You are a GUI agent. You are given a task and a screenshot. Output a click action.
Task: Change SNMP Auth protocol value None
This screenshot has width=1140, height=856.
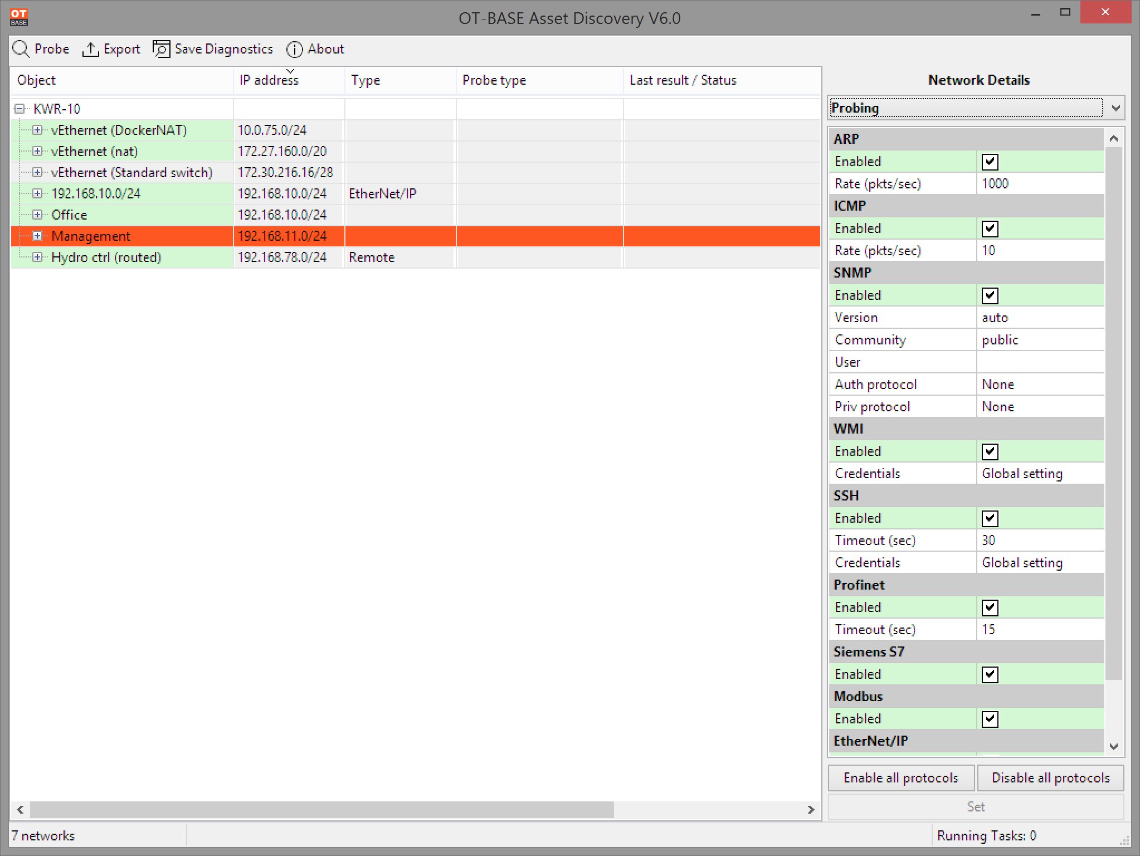pyautogui.click(x=1040, y=385)
